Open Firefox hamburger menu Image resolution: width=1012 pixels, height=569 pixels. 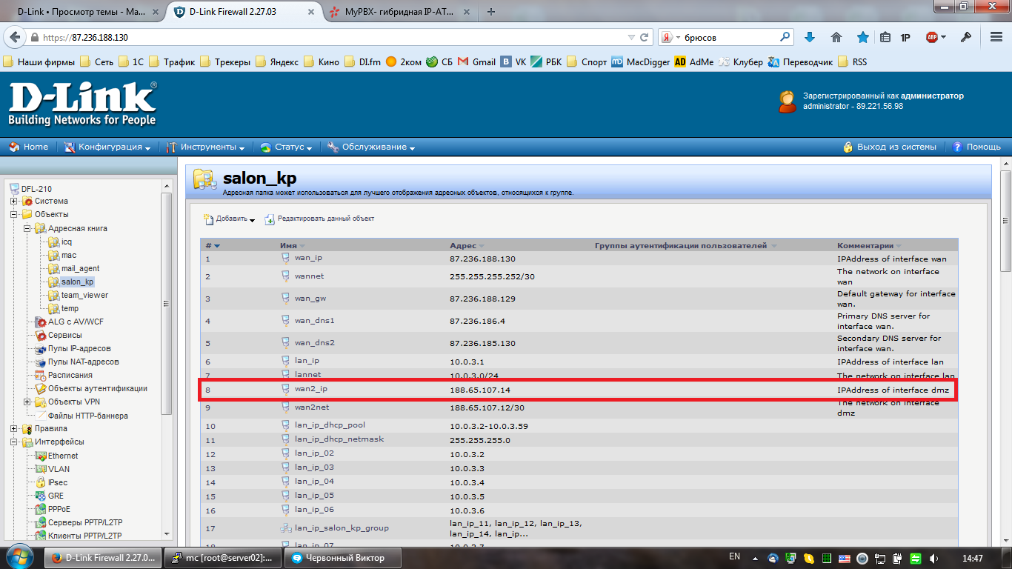996,37
